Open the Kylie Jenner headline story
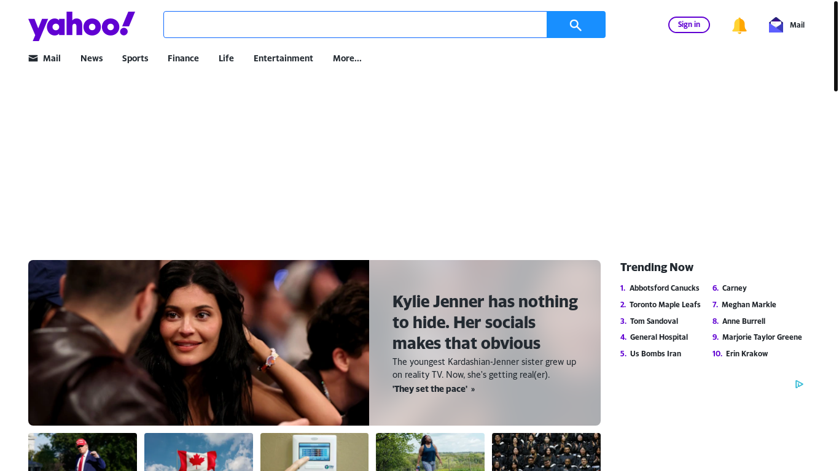 tap(485, 322)
